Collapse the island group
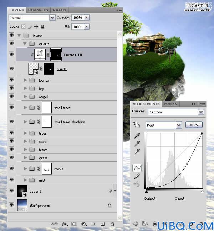The width and height of the screenshot is (214, 231). (x=19, y=36)
